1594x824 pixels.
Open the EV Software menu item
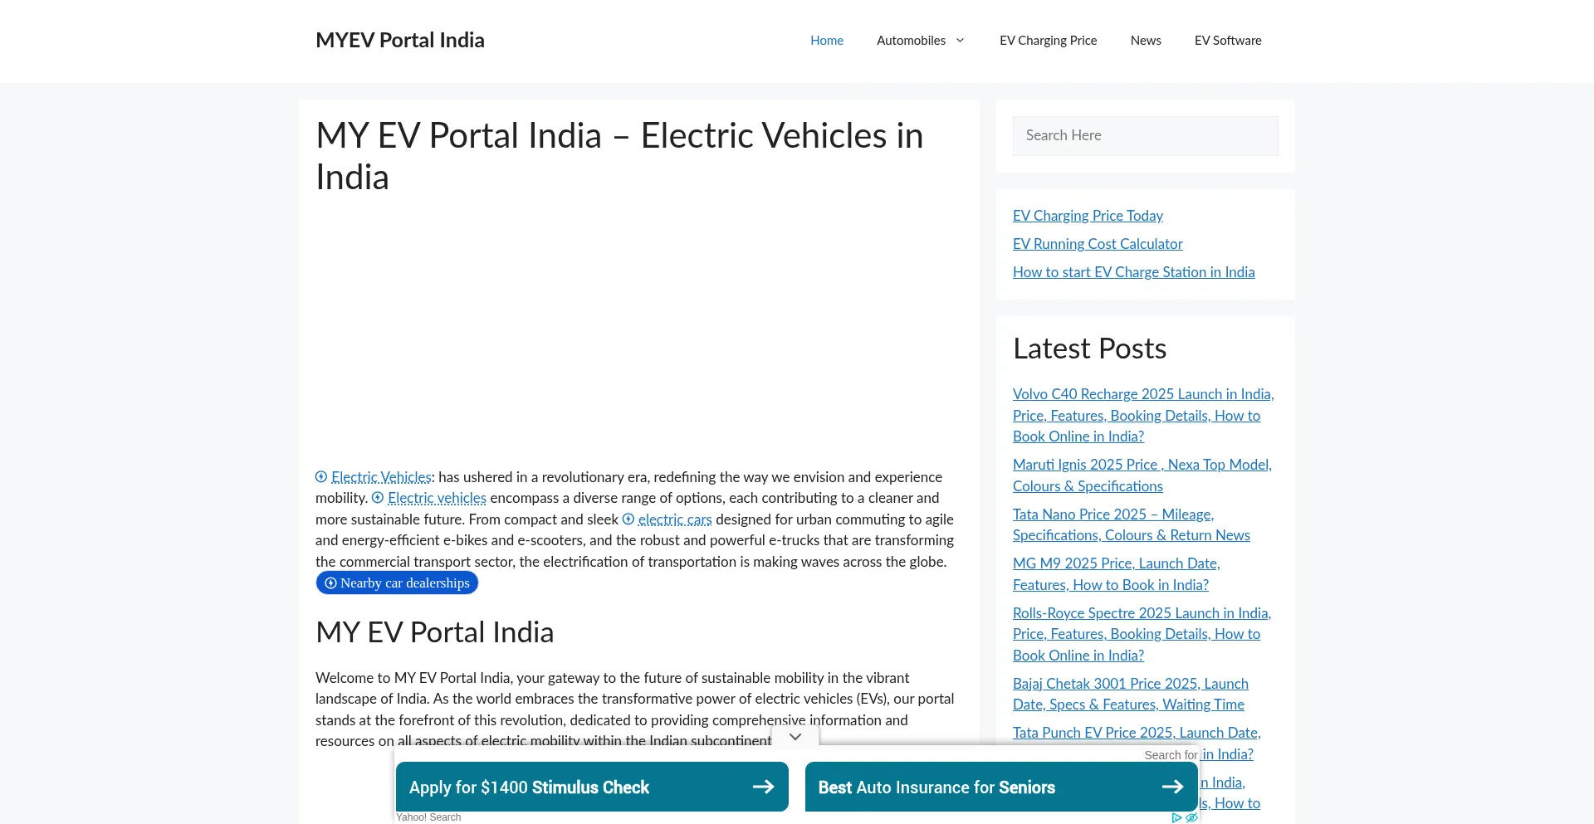pyautogui.click(x=1228, y=40)
